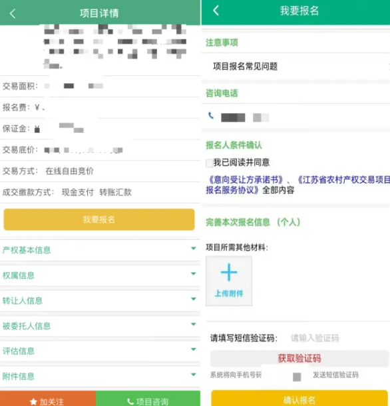This screenshot has width=390, height=406.
Task: Click the 报名人条件确认 heading
Action: pos(234,145)
